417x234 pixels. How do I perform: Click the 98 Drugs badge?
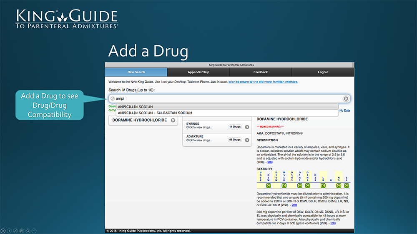click(x=235, y=140)
